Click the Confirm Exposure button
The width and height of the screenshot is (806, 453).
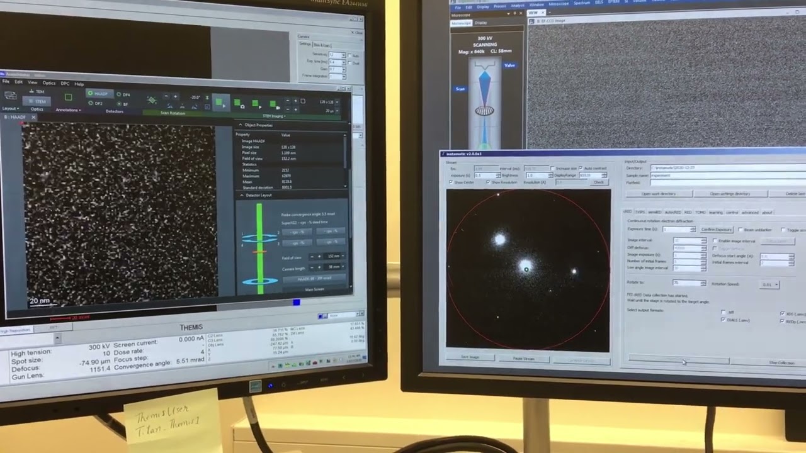pyautogui.click(x=717, y=230)
